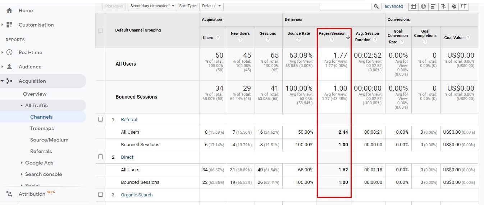This screenshot has height=205, width=484.
Task: Tick the checkbox for Organic Search row
Action: click(x=101, y=195)
